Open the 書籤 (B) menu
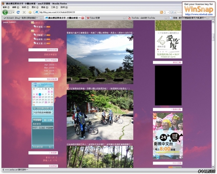The height and width of the screenshot is (174, 217). [45, 7]
